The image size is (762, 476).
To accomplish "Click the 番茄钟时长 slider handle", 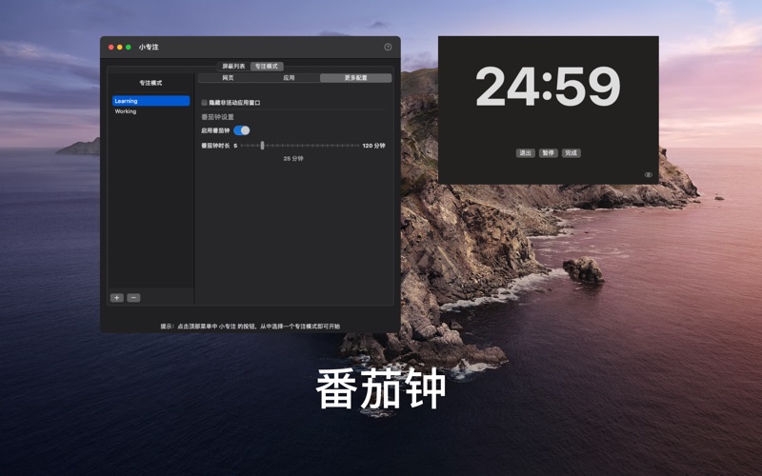I will 263,146.
